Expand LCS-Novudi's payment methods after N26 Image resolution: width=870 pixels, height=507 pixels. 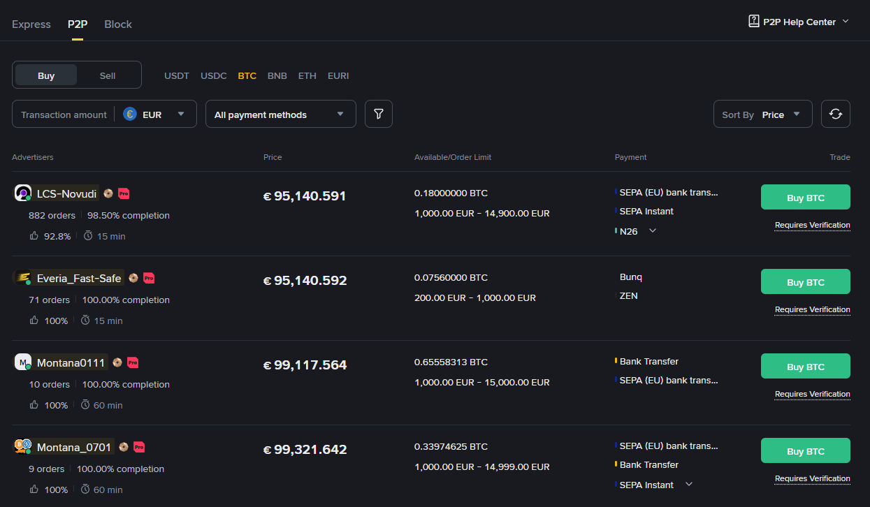pos(653,231)
